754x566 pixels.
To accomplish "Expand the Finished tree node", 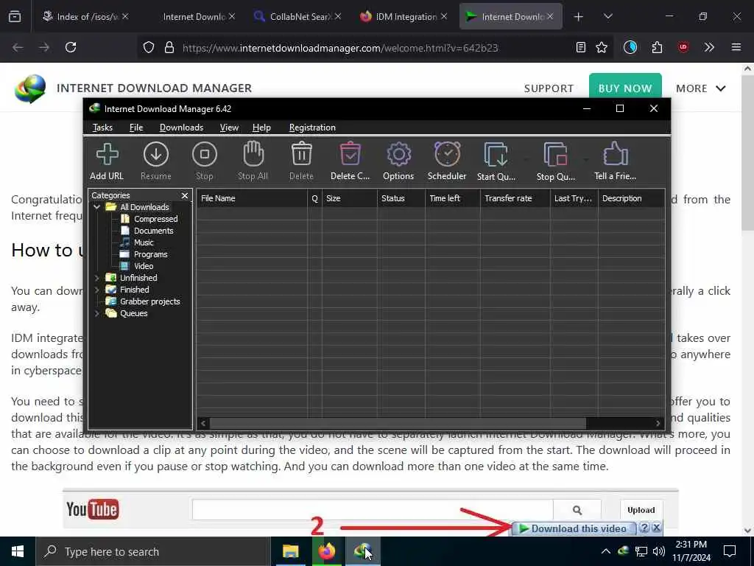I will (x=96, y=290).
